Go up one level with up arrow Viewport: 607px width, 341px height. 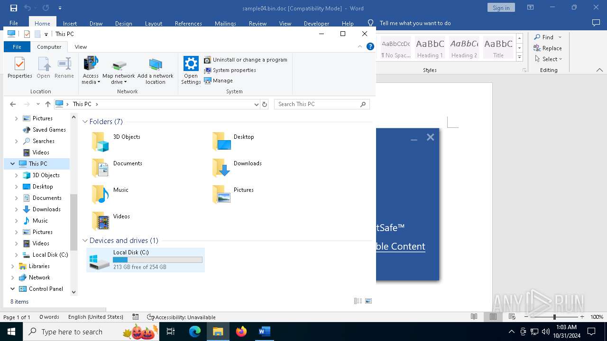click(x=47, y=104)
